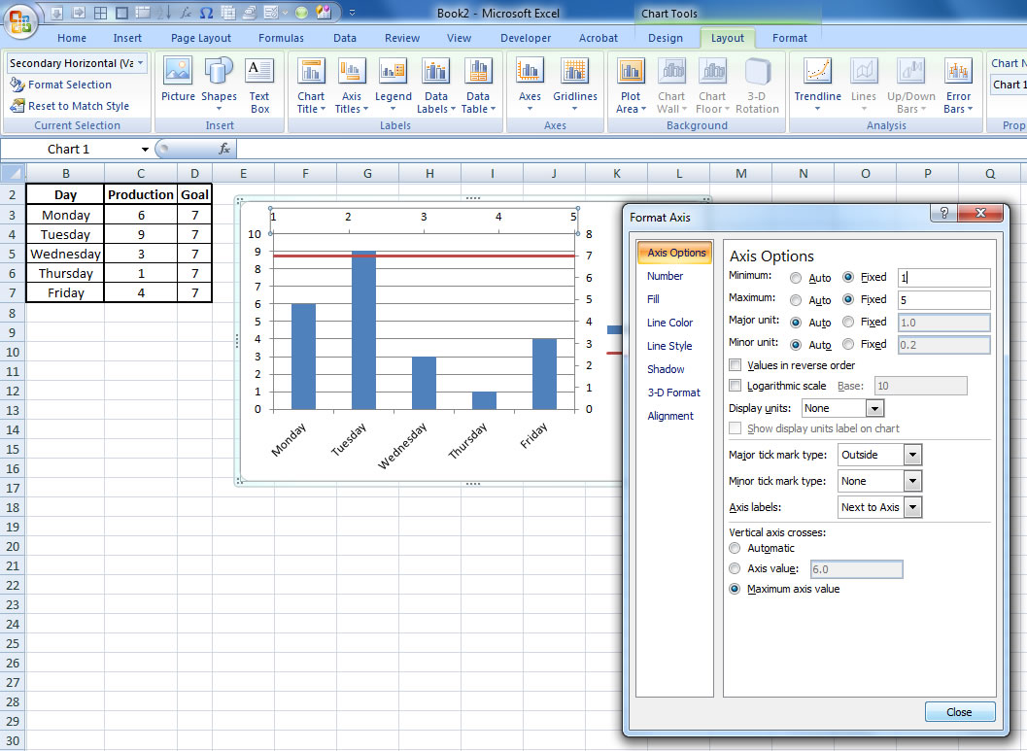Close the Format Axis dialog
Screen dimensions: 1027x751
959,712
